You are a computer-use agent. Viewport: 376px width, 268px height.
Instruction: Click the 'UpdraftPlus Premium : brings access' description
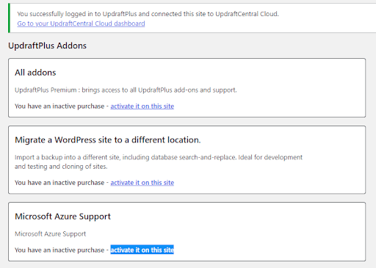click(x=126, y=90)
